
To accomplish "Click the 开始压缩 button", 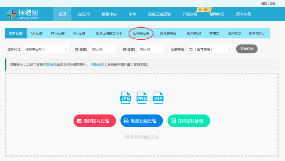I will coord(247,49).
